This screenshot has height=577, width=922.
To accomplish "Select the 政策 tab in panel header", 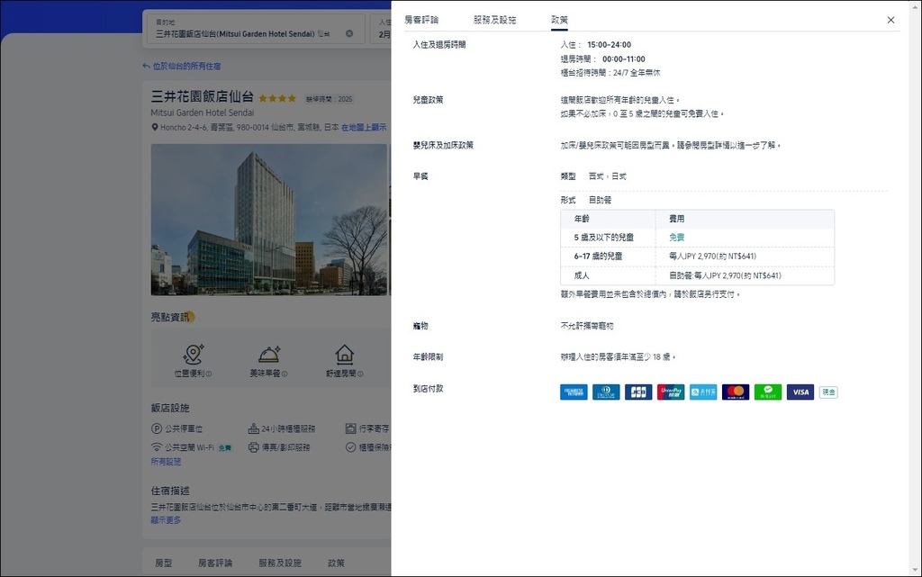I will pyautogui.click(x=559, y=20).
